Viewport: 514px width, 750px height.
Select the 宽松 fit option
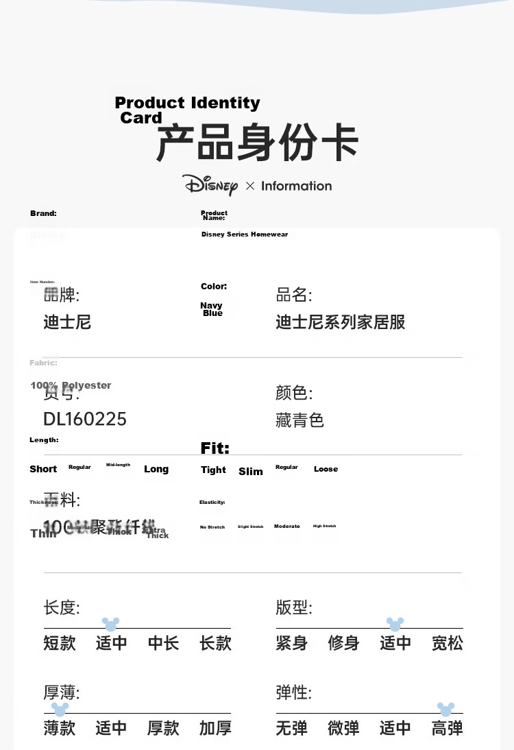[448, 643]
